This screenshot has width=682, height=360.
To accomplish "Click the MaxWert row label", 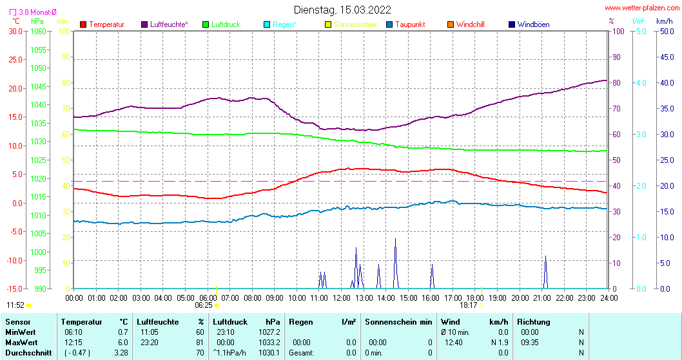I will click(21, 343).
